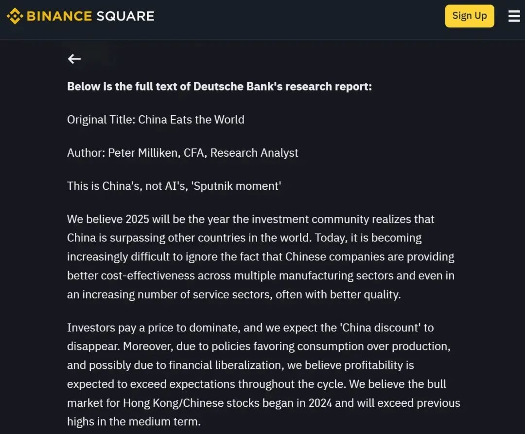525x434 pixels.
Task: Click the Original Title: China Eats the World line
Action: tap(156, 120)
